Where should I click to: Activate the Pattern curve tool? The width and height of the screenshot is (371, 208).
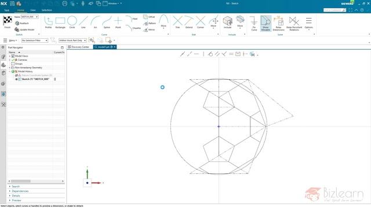150,23
